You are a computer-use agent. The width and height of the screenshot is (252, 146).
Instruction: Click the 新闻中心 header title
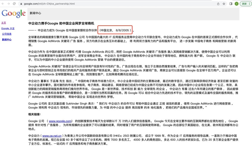pos(35,13)
